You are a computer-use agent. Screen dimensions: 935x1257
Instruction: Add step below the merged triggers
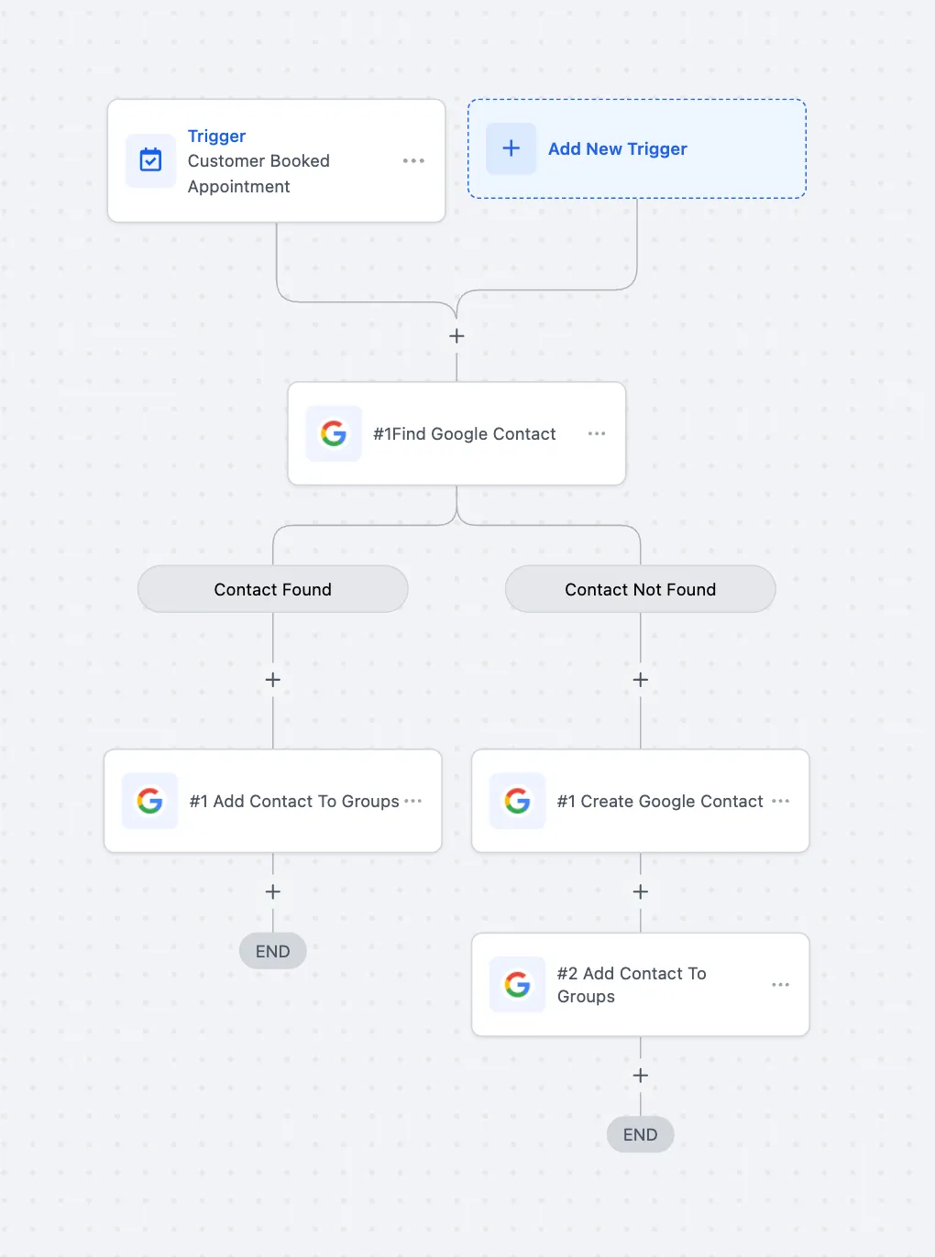point(456,336)
